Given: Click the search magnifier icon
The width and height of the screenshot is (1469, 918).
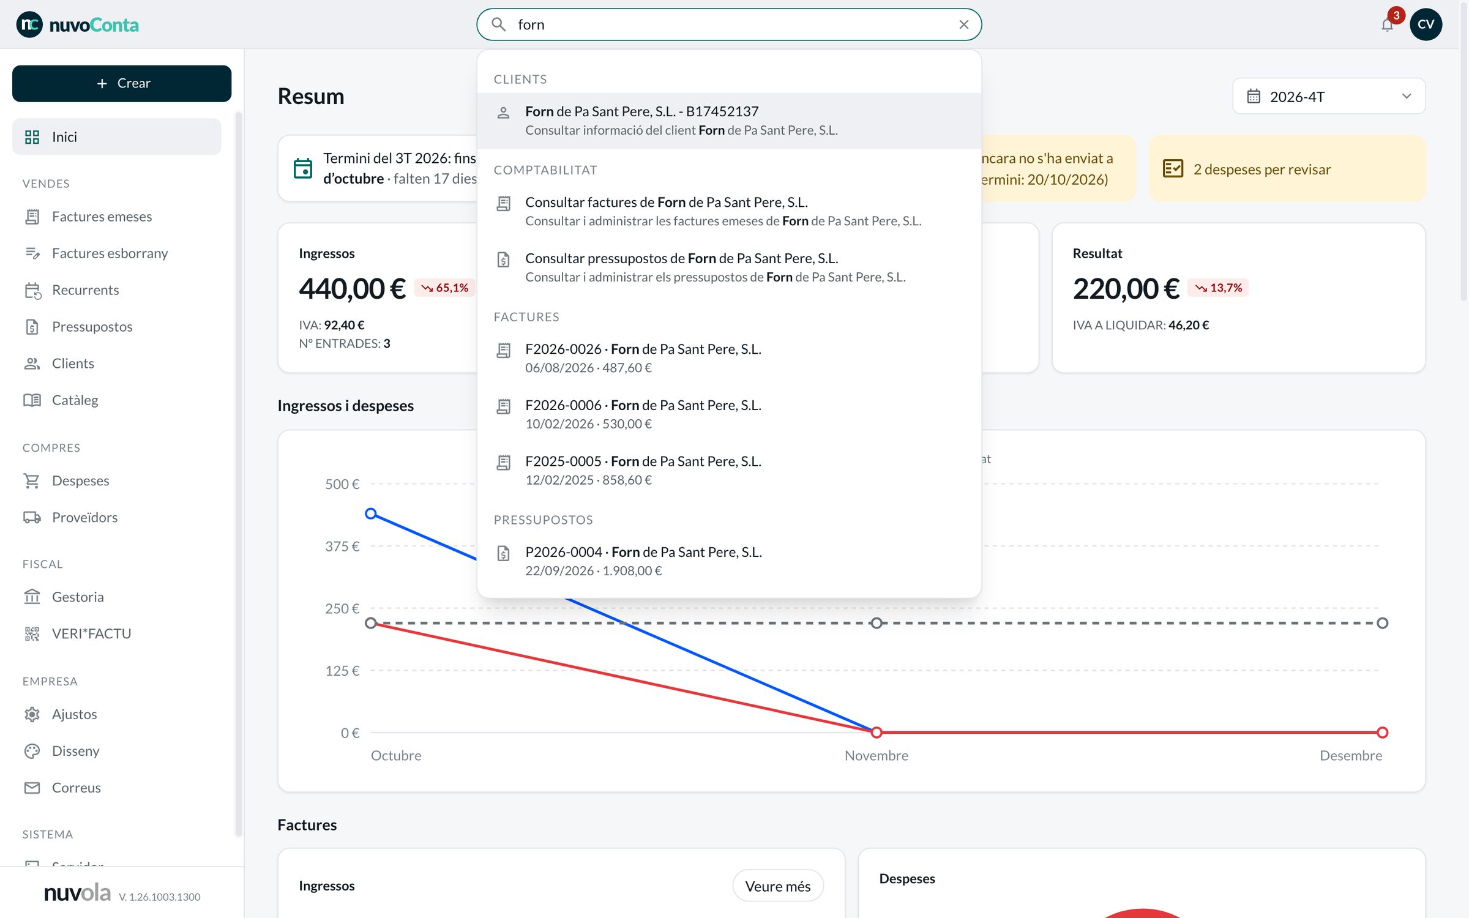Looking at the screenshot, I should tap(499, 24).
